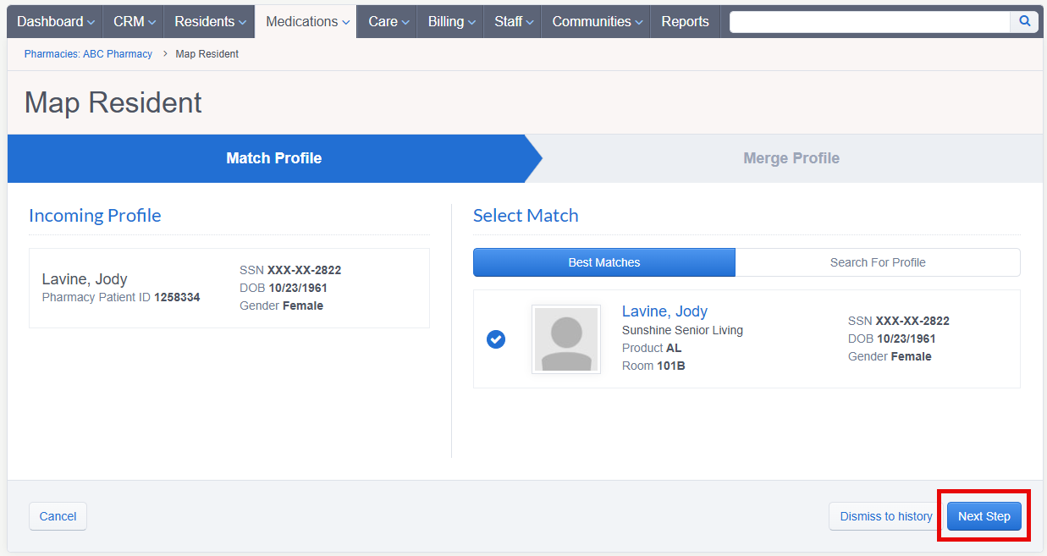Open the Medications dropdown menu
The height and width of the screenshot is (556, 1047).
307,22
